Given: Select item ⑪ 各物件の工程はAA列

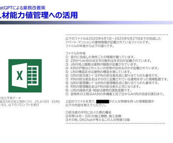Looking at the screenshot, I should [x=115, y=94].
